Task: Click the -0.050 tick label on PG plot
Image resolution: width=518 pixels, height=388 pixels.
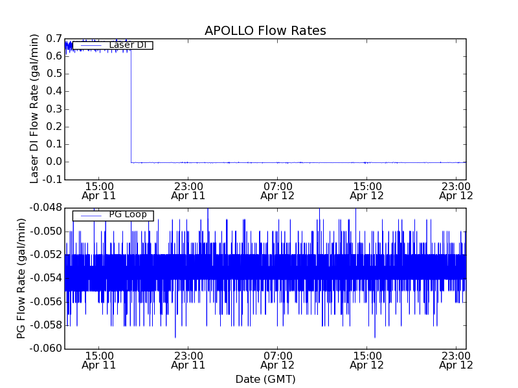Action: click(46, 232)
